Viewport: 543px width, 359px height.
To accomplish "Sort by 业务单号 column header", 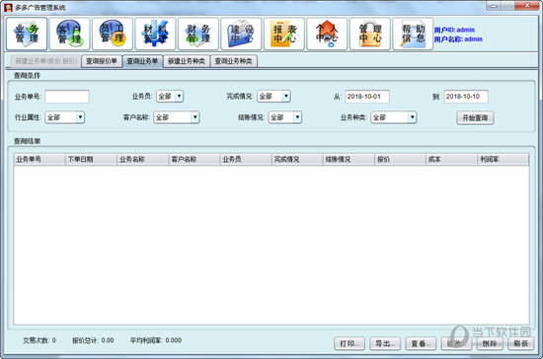I will click(39, 159).
